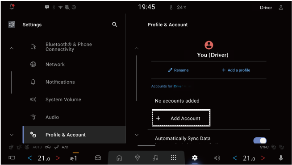
Task: Toggle right seat ventilation icon
Action: point(274,147)
